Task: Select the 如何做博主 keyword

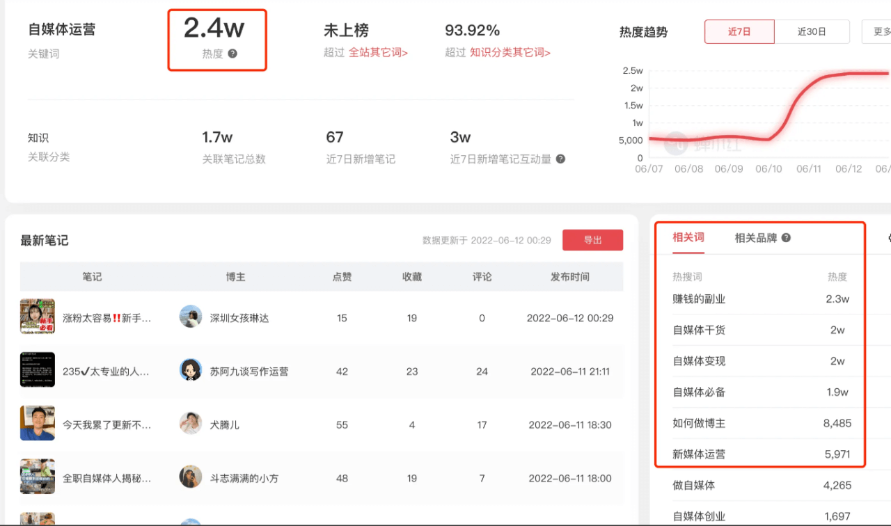Action: point(698,423)
